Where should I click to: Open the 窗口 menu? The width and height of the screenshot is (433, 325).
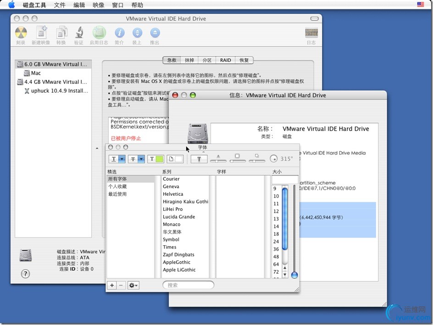[117, 5]
